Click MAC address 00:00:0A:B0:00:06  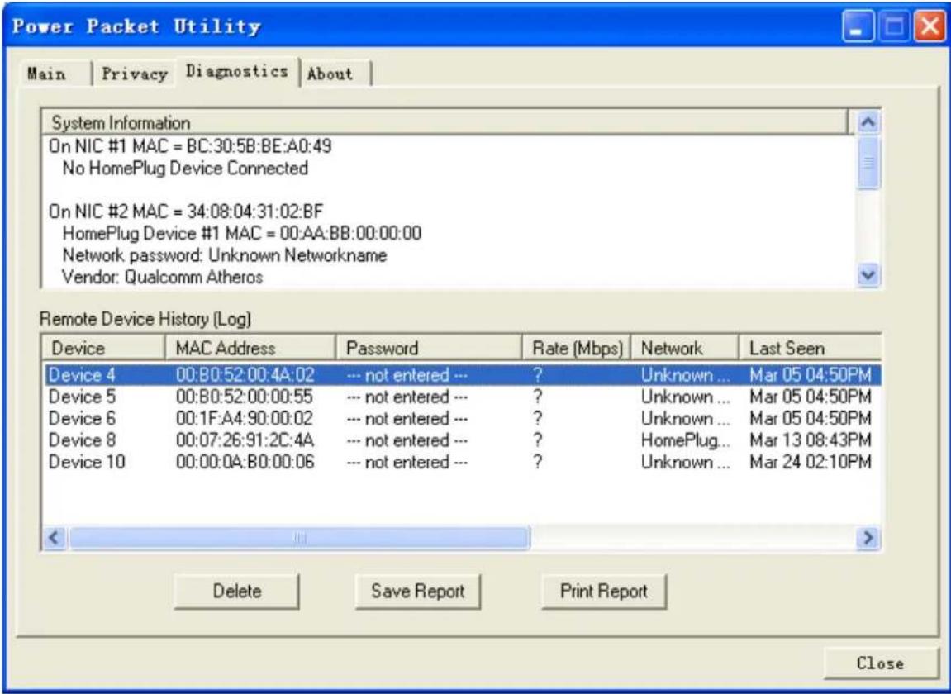[245, 463]
